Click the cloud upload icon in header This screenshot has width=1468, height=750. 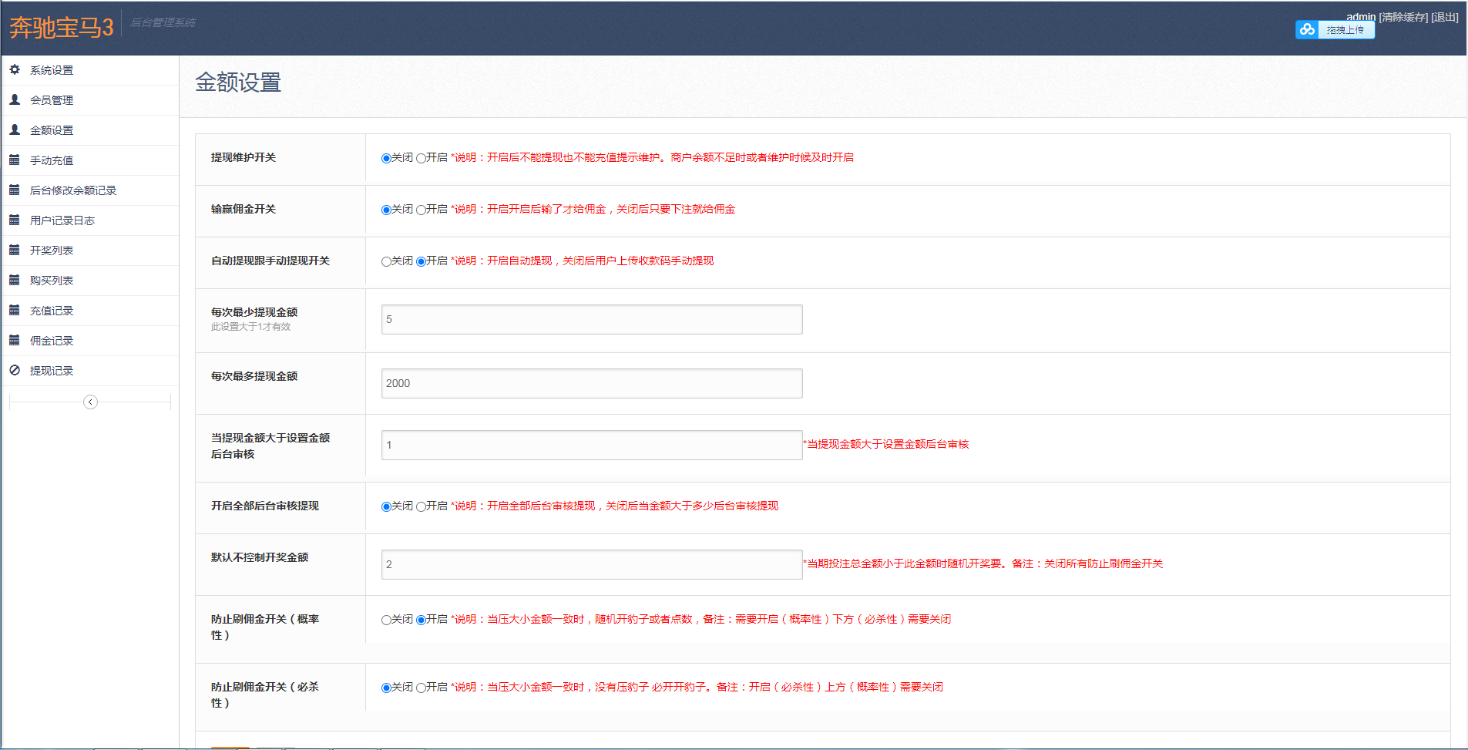[x=1307, y=29]
